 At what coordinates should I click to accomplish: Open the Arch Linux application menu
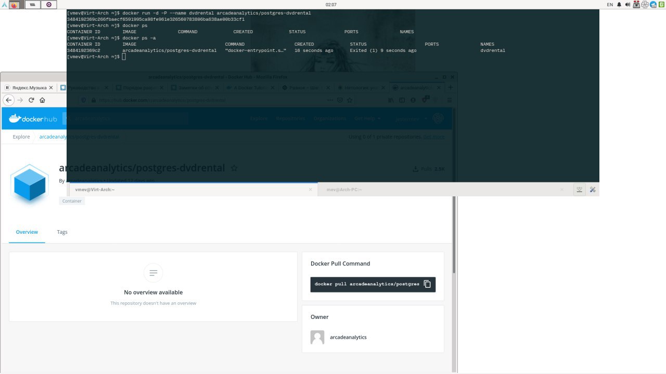(x=4, y=4)
